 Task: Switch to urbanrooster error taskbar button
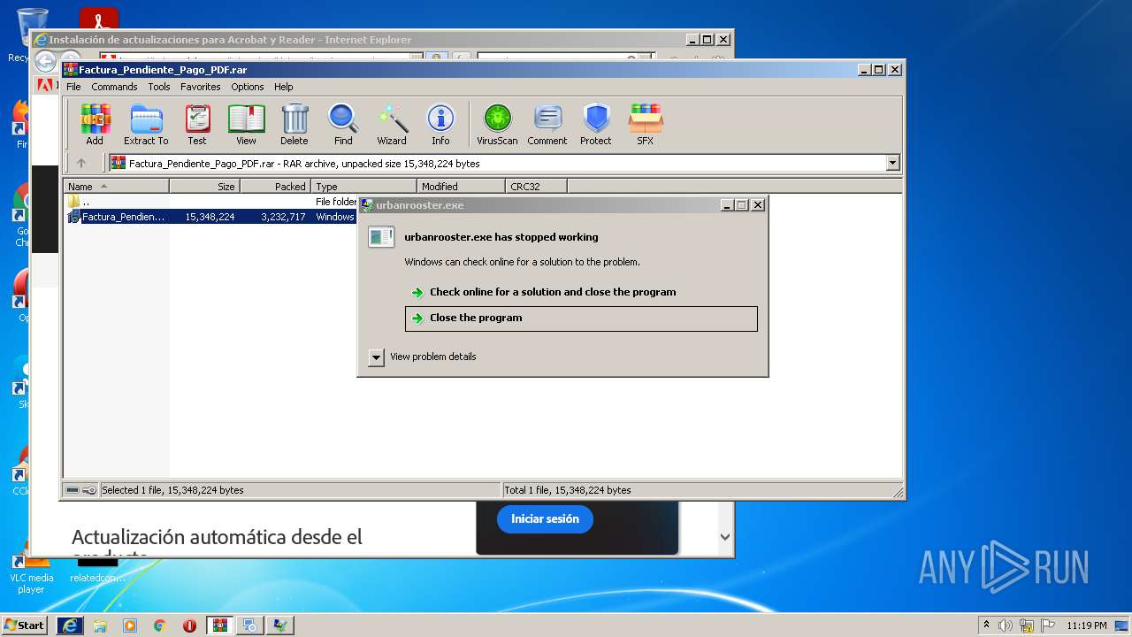pyautogui.click(x=279, y=625)
